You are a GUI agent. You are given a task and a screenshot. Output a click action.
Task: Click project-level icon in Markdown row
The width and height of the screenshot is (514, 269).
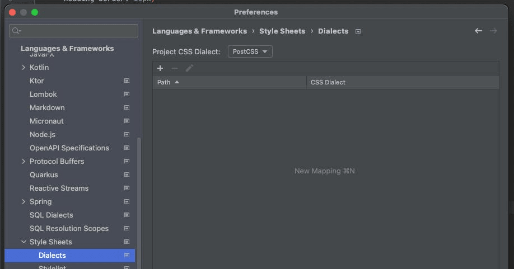(127, 107)
